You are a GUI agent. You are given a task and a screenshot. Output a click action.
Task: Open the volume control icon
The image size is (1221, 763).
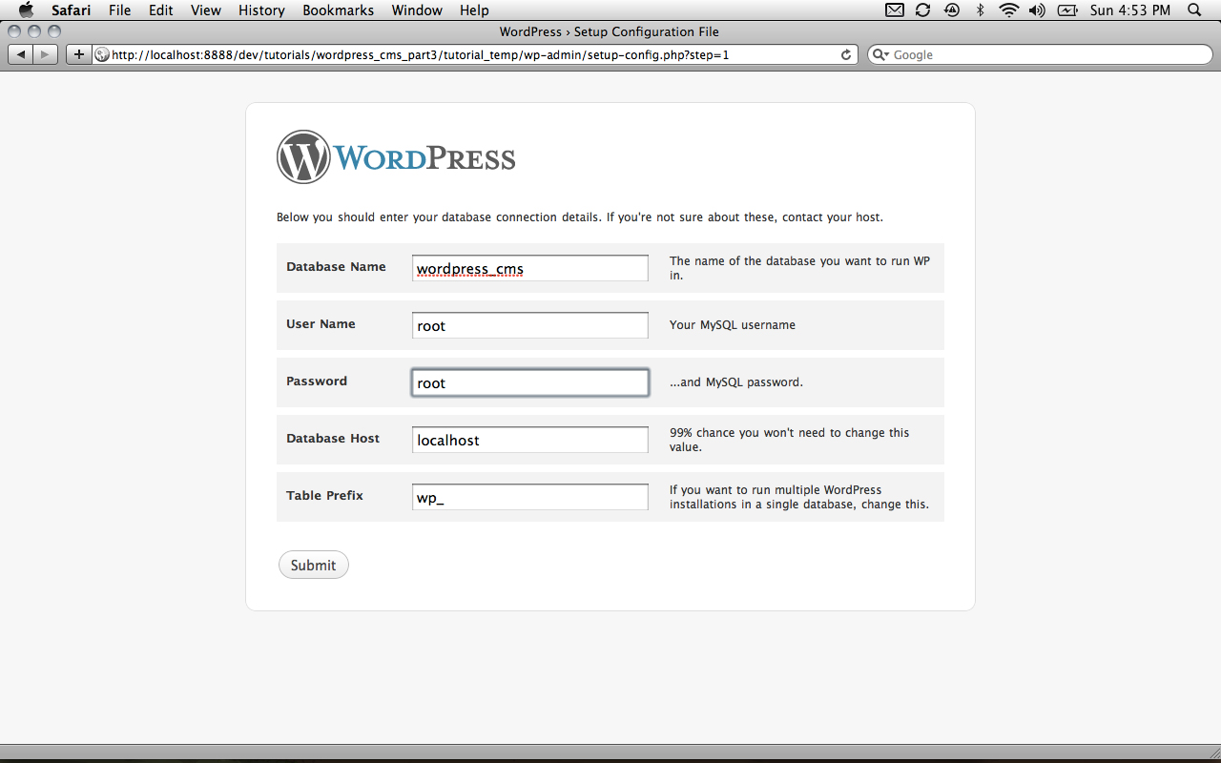pos(1038,10)
